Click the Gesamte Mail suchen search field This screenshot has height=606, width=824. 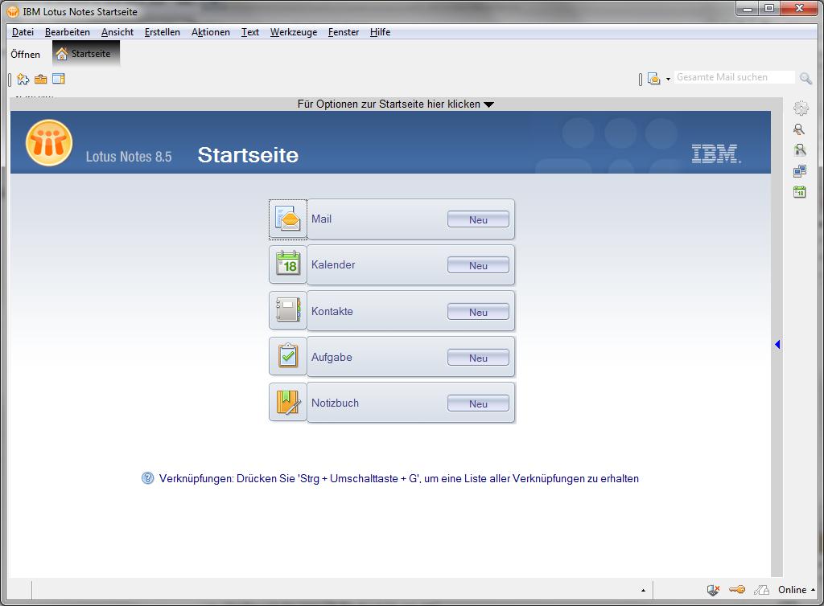click(732, 78)
